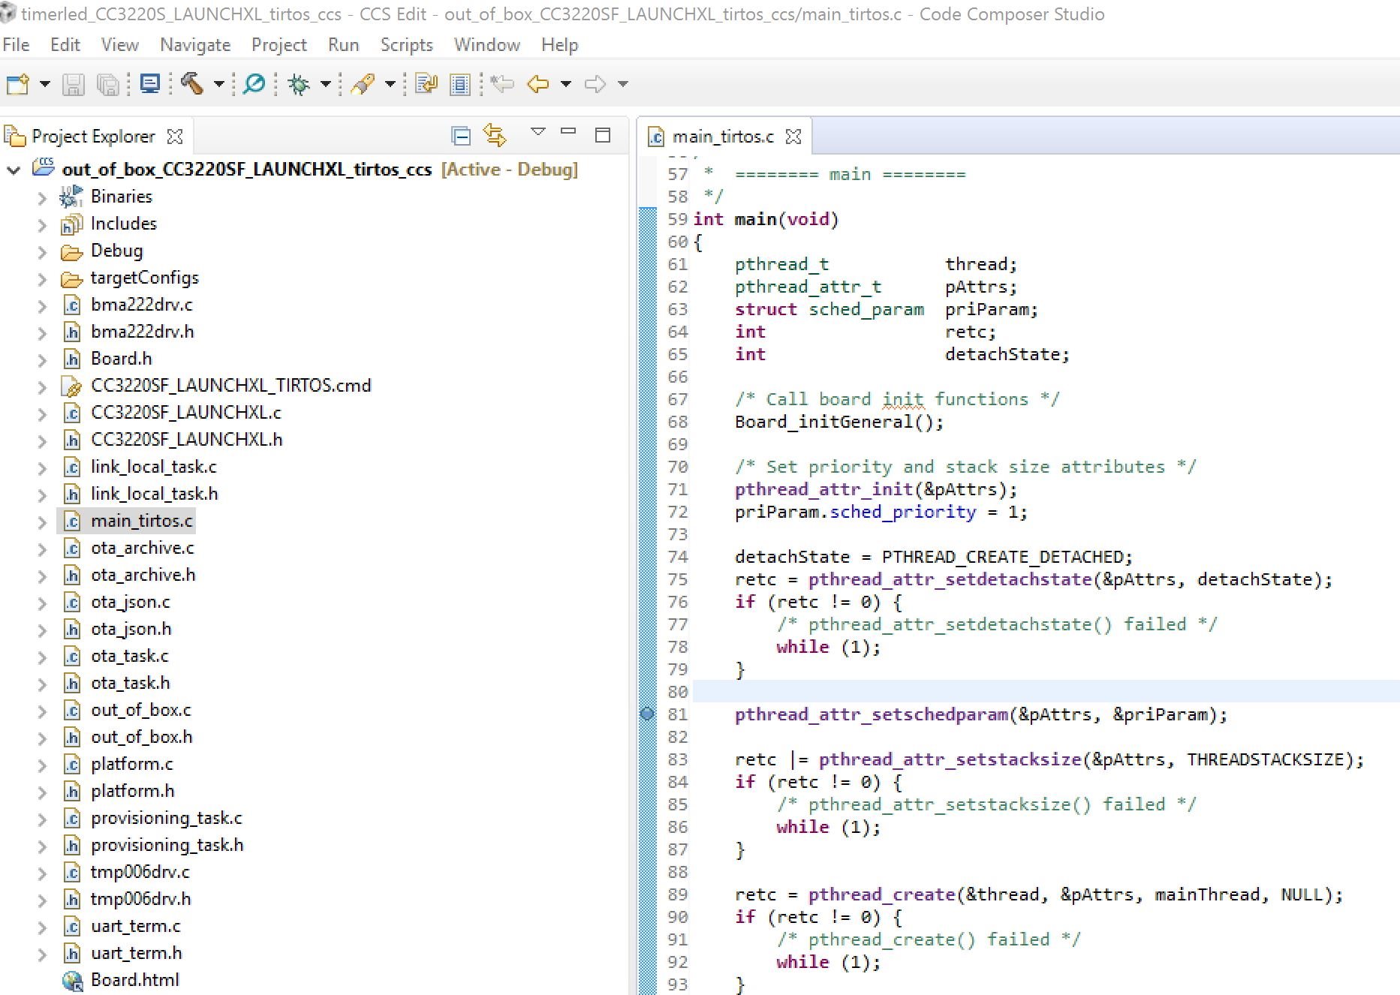Image resolution: width=1400 pixels, height=995 pixels.
Task: Place cursor on empty line 80
Action: point(1046,691)
